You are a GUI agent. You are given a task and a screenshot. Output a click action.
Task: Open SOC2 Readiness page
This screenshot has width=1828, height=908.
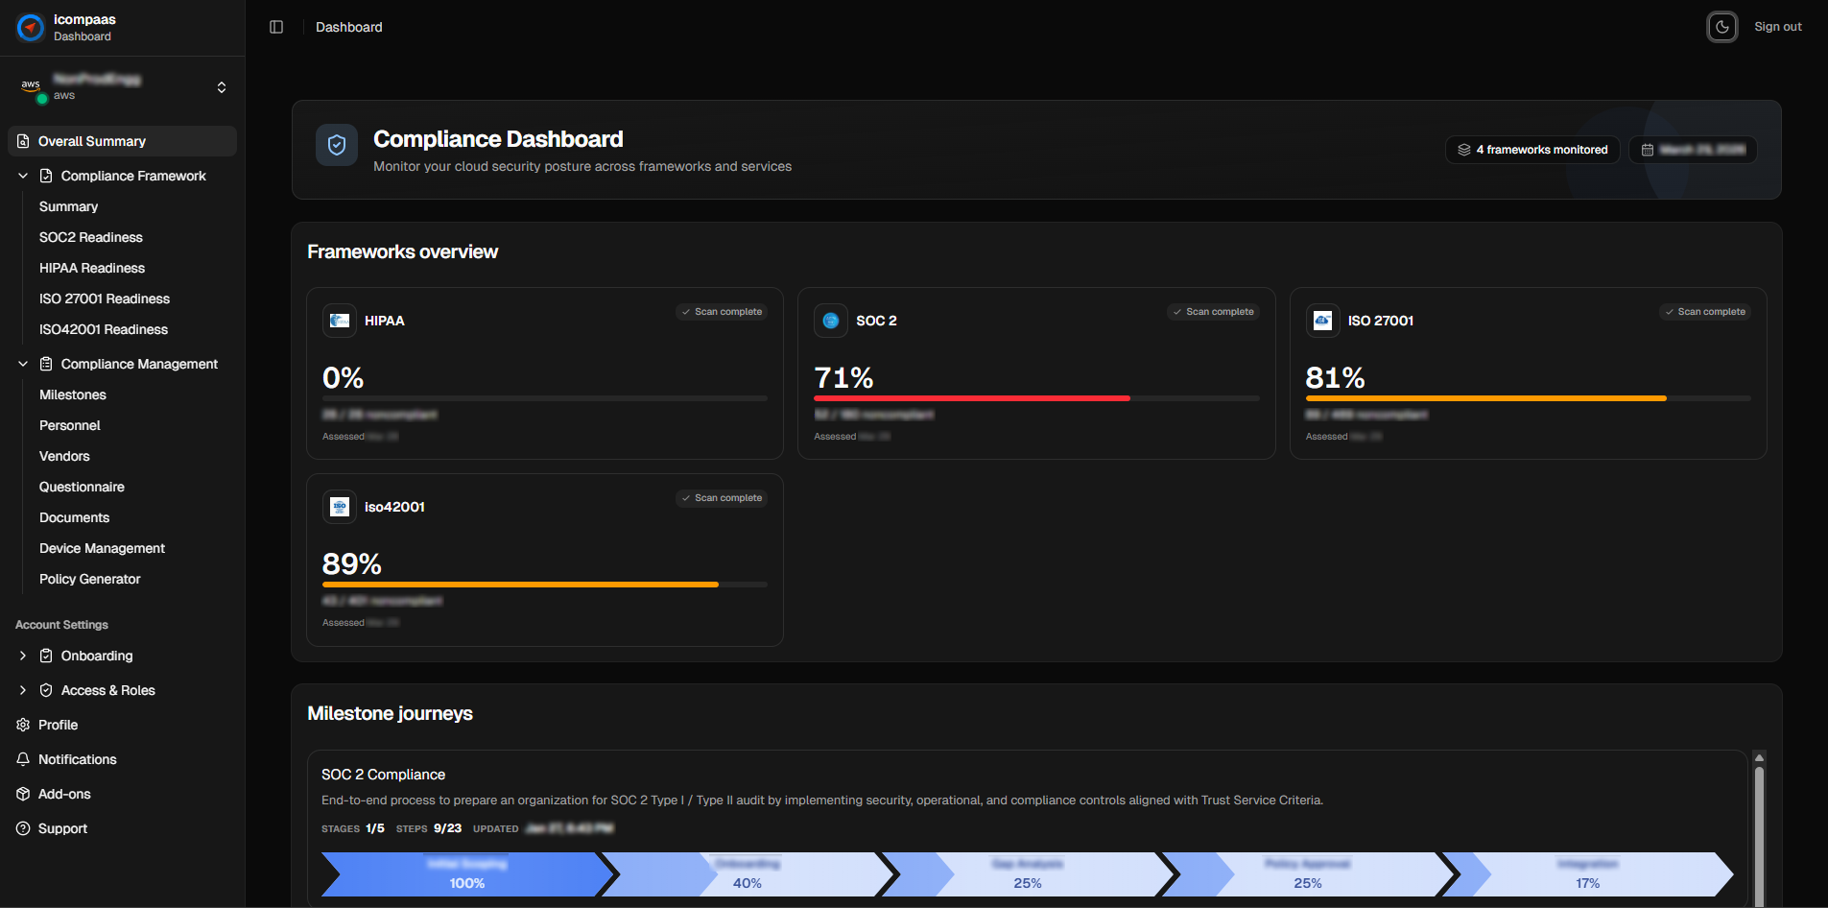[x=91, y=237]
